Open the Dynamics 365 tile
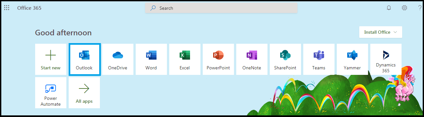Viewport: 424px width, 117px height. coord(386,59)
